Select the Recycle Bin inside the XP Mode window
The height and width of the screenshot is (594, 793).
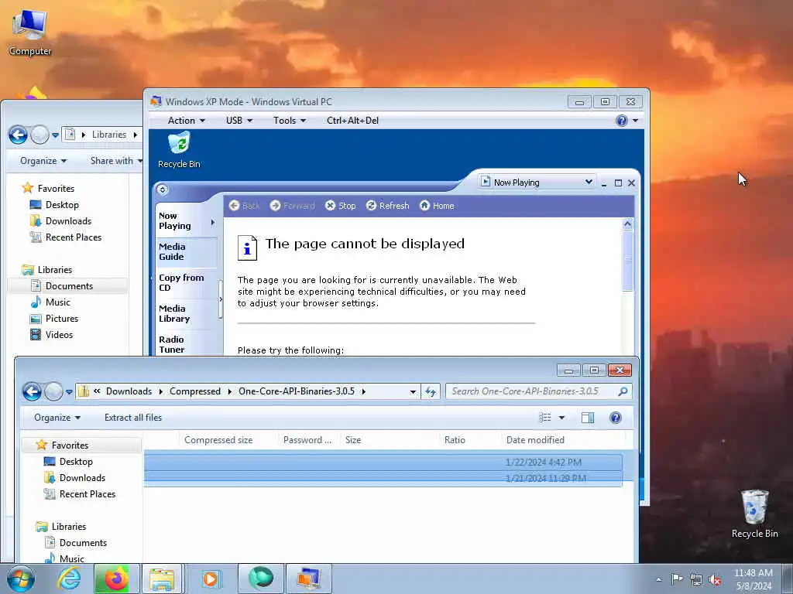[179, 149]
